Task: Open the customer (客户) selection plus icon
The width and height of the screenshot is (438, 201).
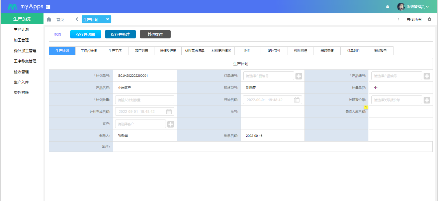Action: (171, 124)
